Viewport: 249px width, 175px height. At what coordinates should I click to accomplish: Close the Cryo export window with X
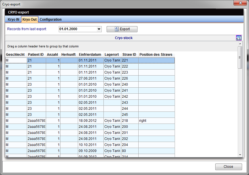coord(240,3)
